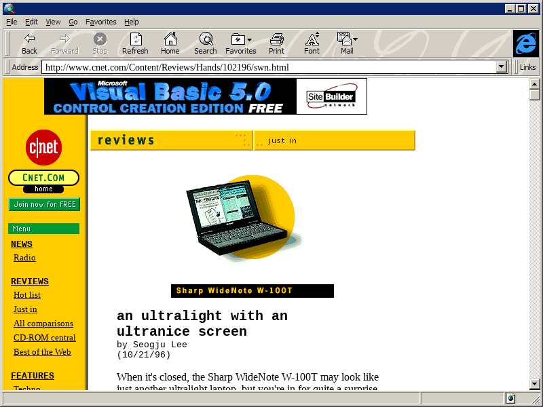Image resolution: width=543 pixels, height=407 pixels.
Task: Click the Print toolbar icon
Action: (x=276, y=43)
